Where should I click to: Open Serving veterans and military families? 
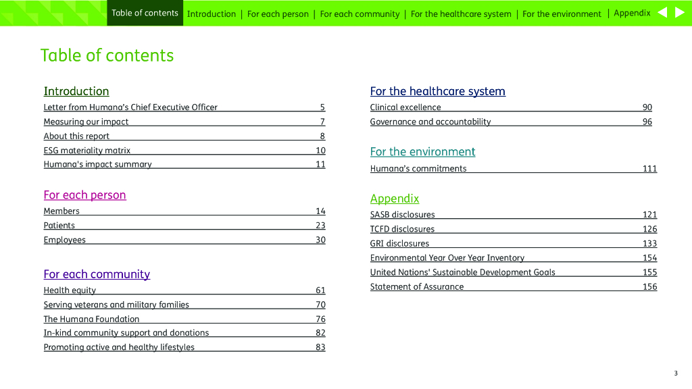click(184, 305)
